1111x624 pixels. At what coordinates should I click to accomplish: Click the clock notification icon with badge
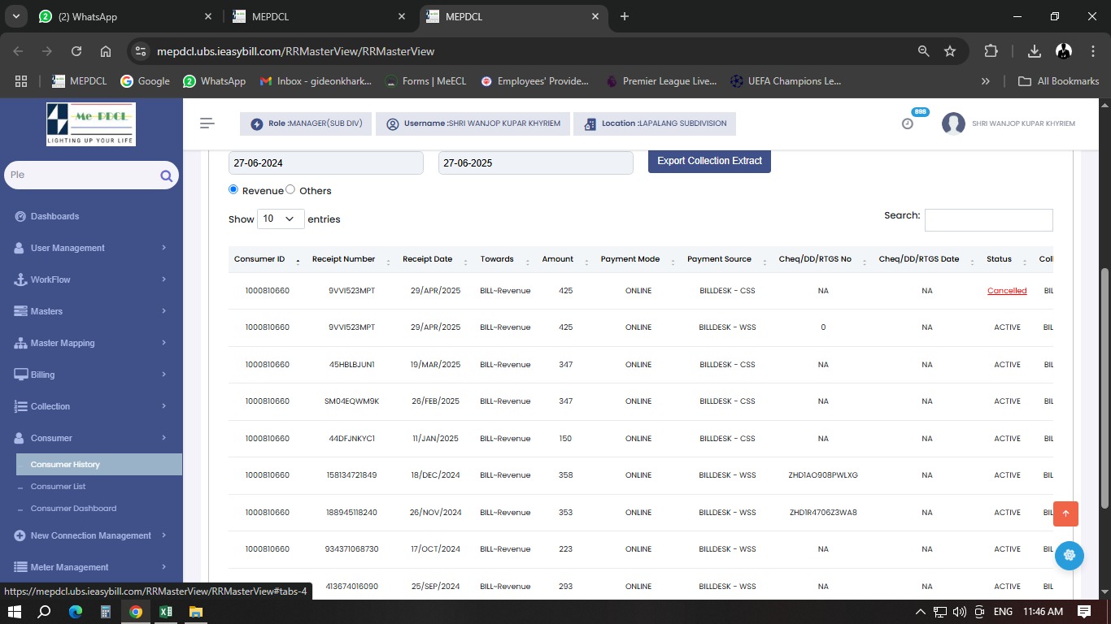(908, 123)
